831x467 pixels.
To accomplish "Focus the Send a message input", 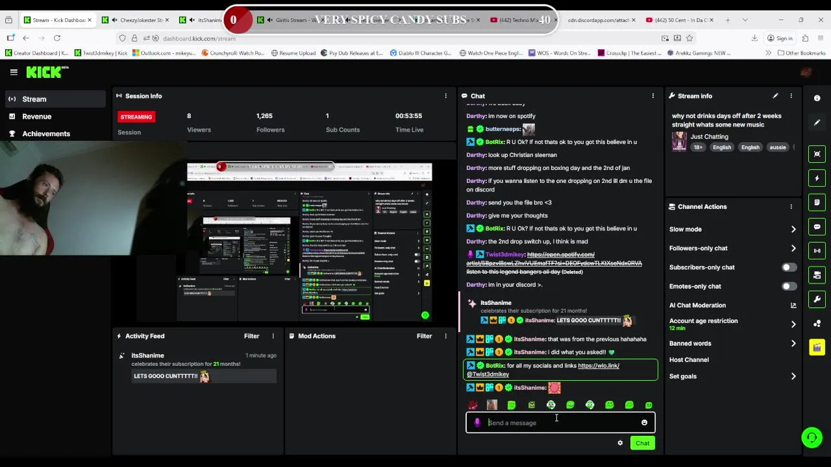I will coord(560,423).
